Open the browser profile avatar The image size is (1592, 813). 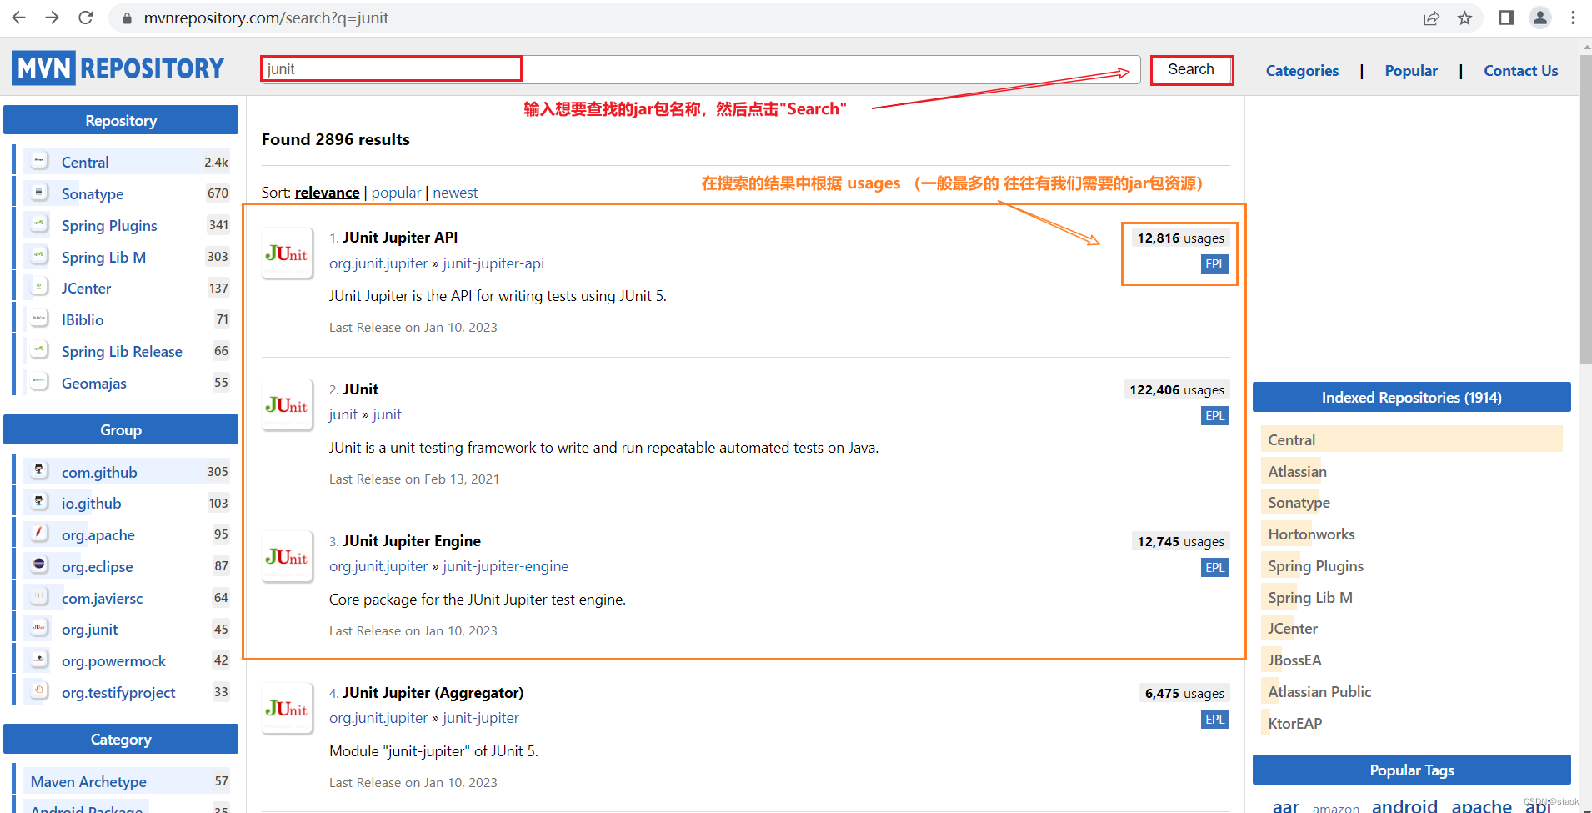point(1539,18)
